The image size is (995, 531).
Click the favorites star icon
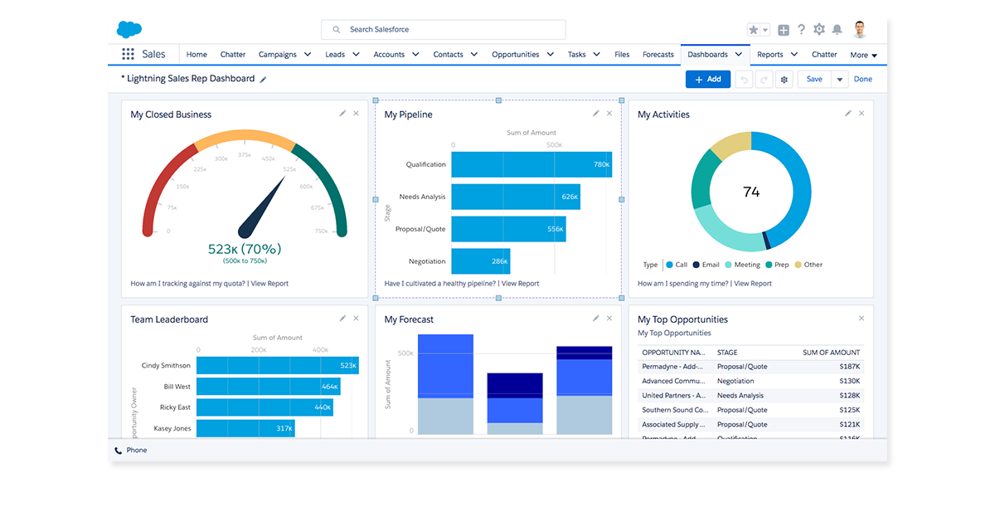754,30
